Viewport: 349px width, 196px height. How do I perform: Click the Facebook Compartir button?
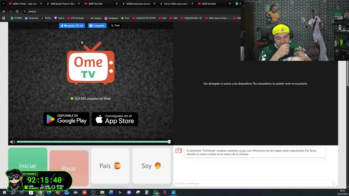[97, 26]
